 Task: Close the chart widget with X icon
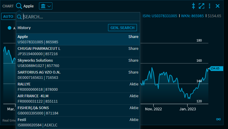pos(218,6)
